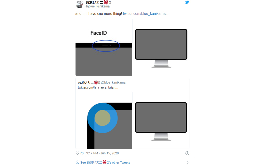
Task: Click the author's profile avatar picture
Action: click(79, 4)
